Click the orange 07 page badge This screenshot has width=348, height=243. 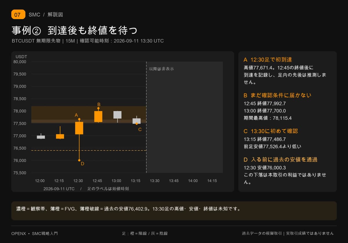[18, 14]
